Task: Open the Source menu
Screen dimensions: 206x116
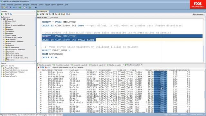Action: [41, 5]
